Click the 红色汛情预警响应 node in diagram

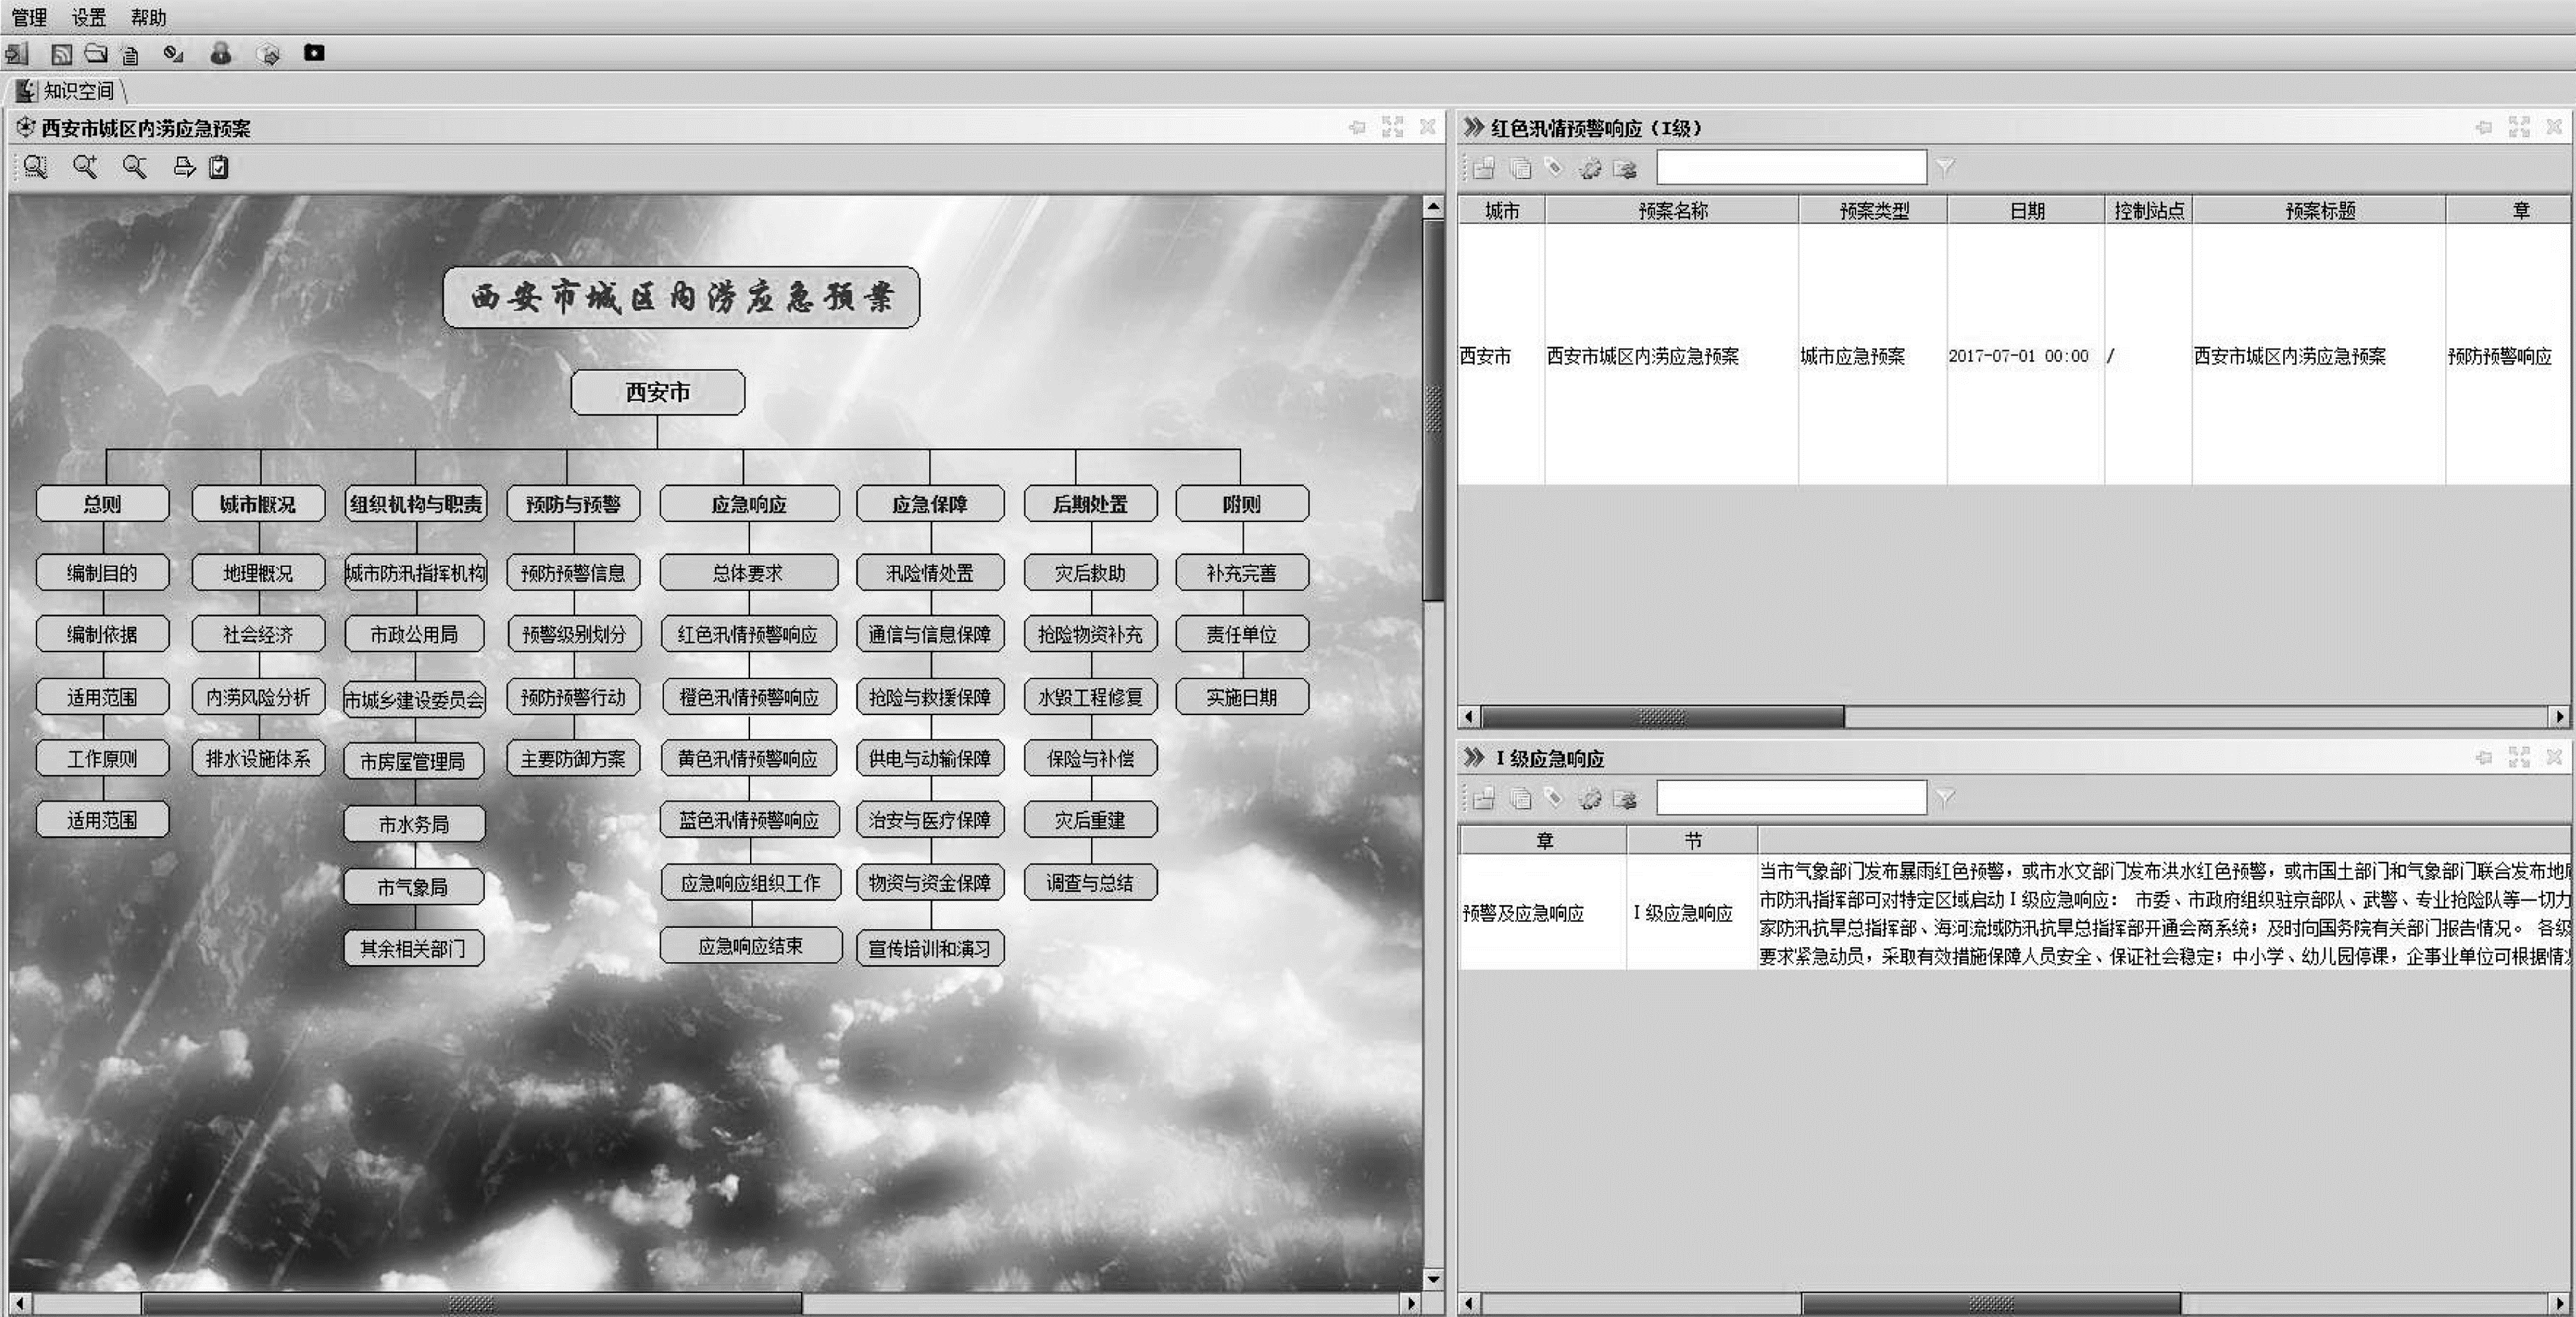748,634
